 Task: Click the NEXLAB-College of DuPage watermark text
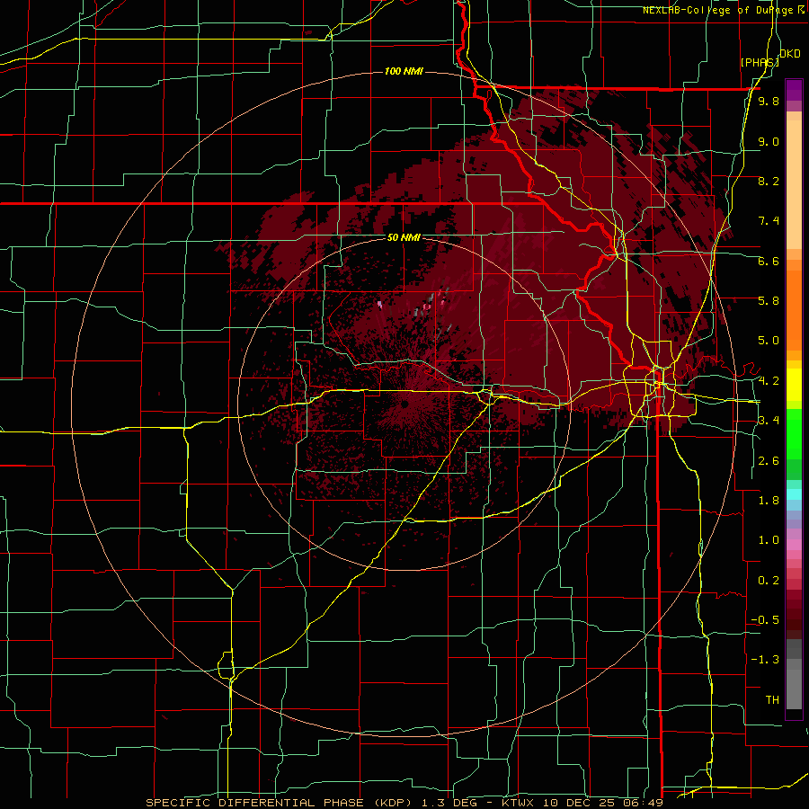point(718,10)
